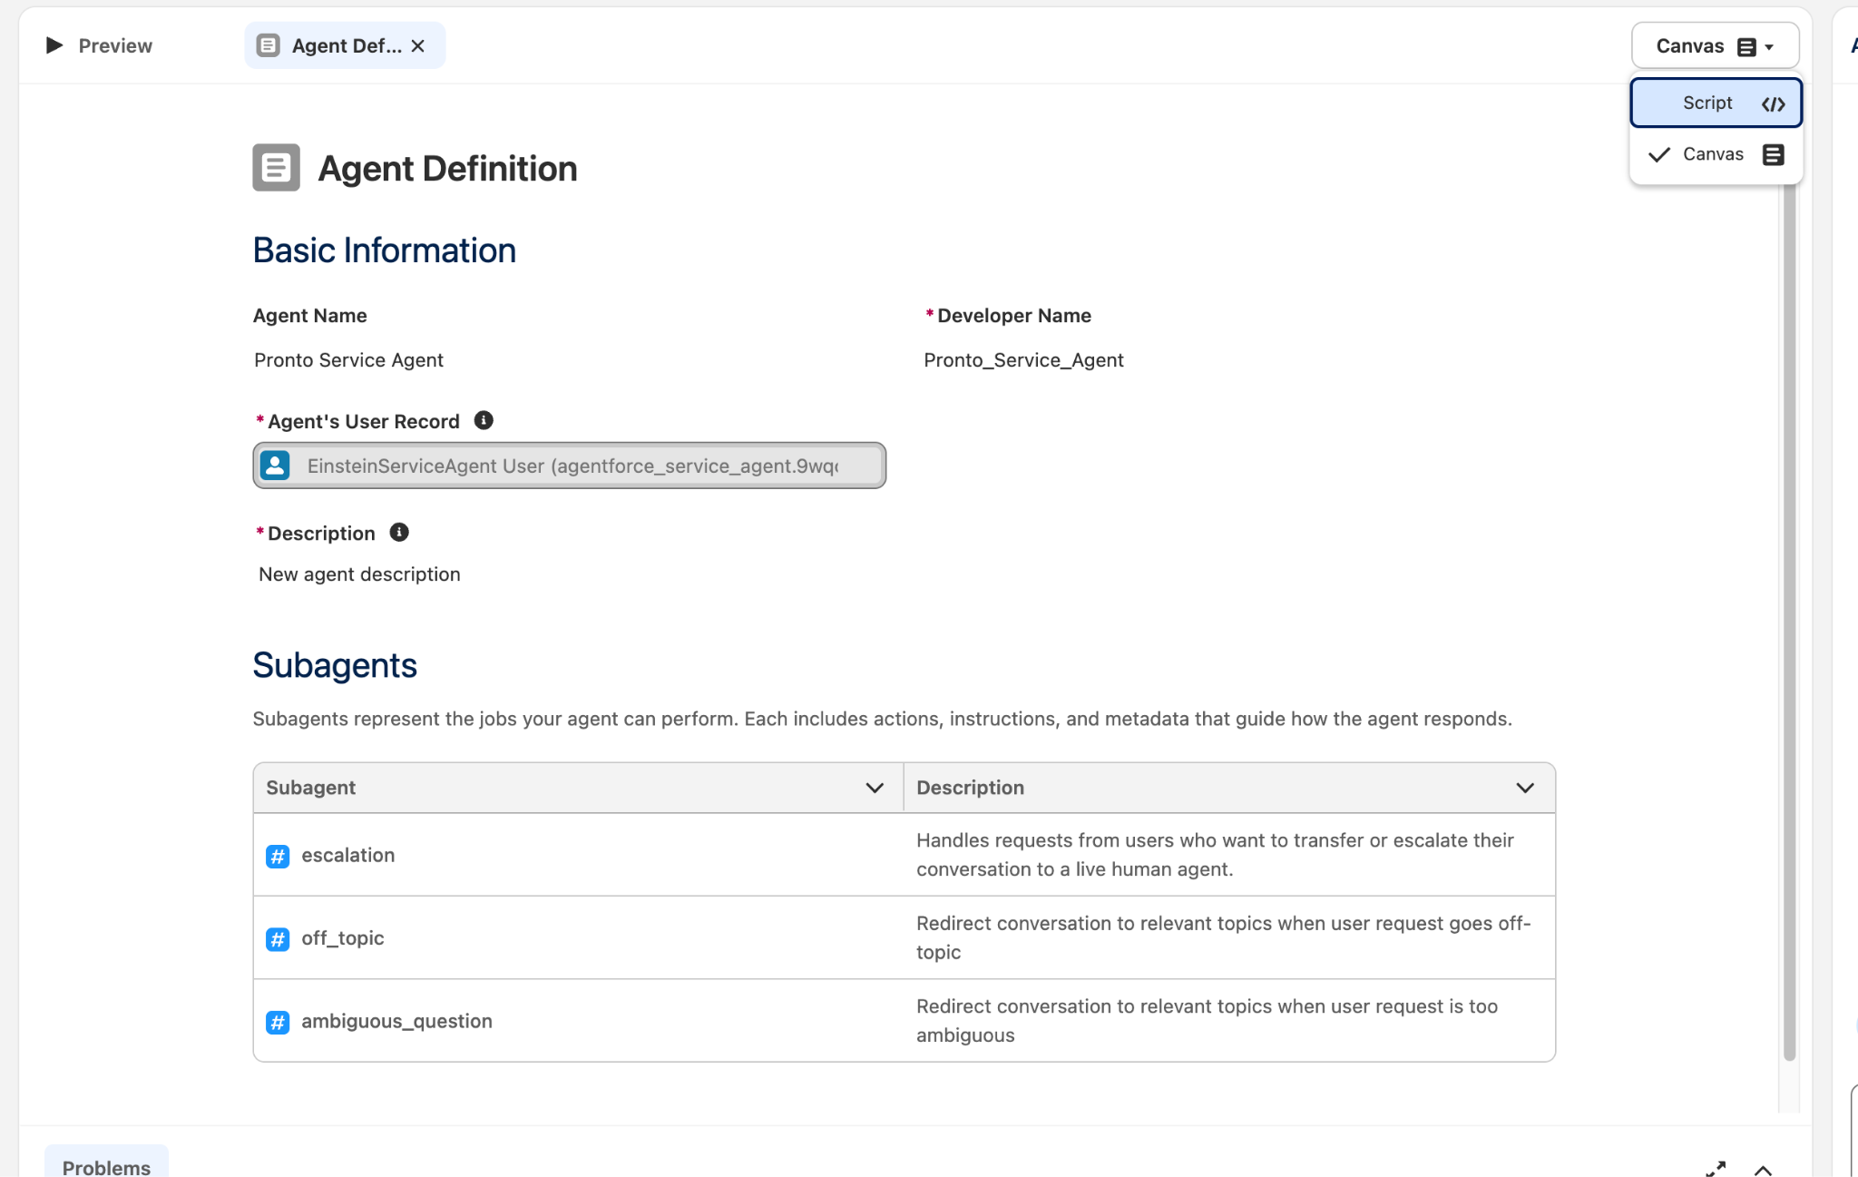The image size is (1858, 1177).
Task: Click the Agent Definition document icon
Action: point(276,168)
